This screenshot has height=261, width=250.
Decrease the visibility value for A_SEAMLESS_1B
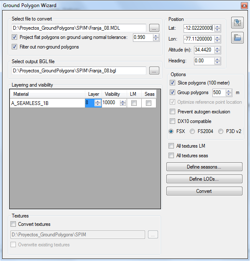click(122, 105)
